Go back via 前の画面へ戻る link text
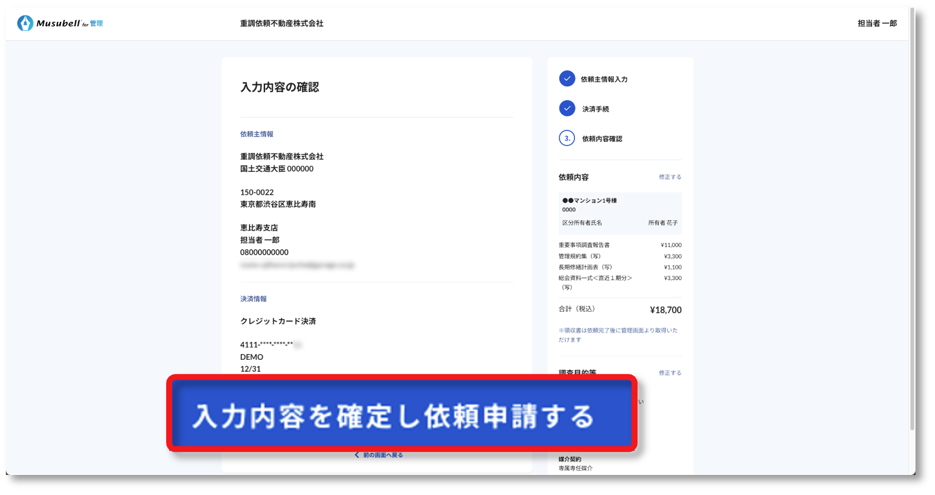The image size is (935, 495). pos(383,455)
